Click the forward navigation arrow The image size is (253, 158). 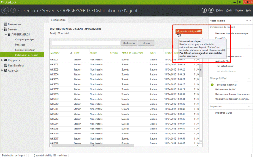(x=13, y=10)
